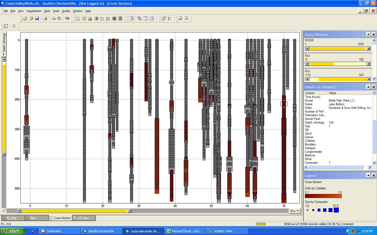Switch to Microsoft Excel taskbar window
The width and height of the screenshot is (377, 235).
[185, 231]
